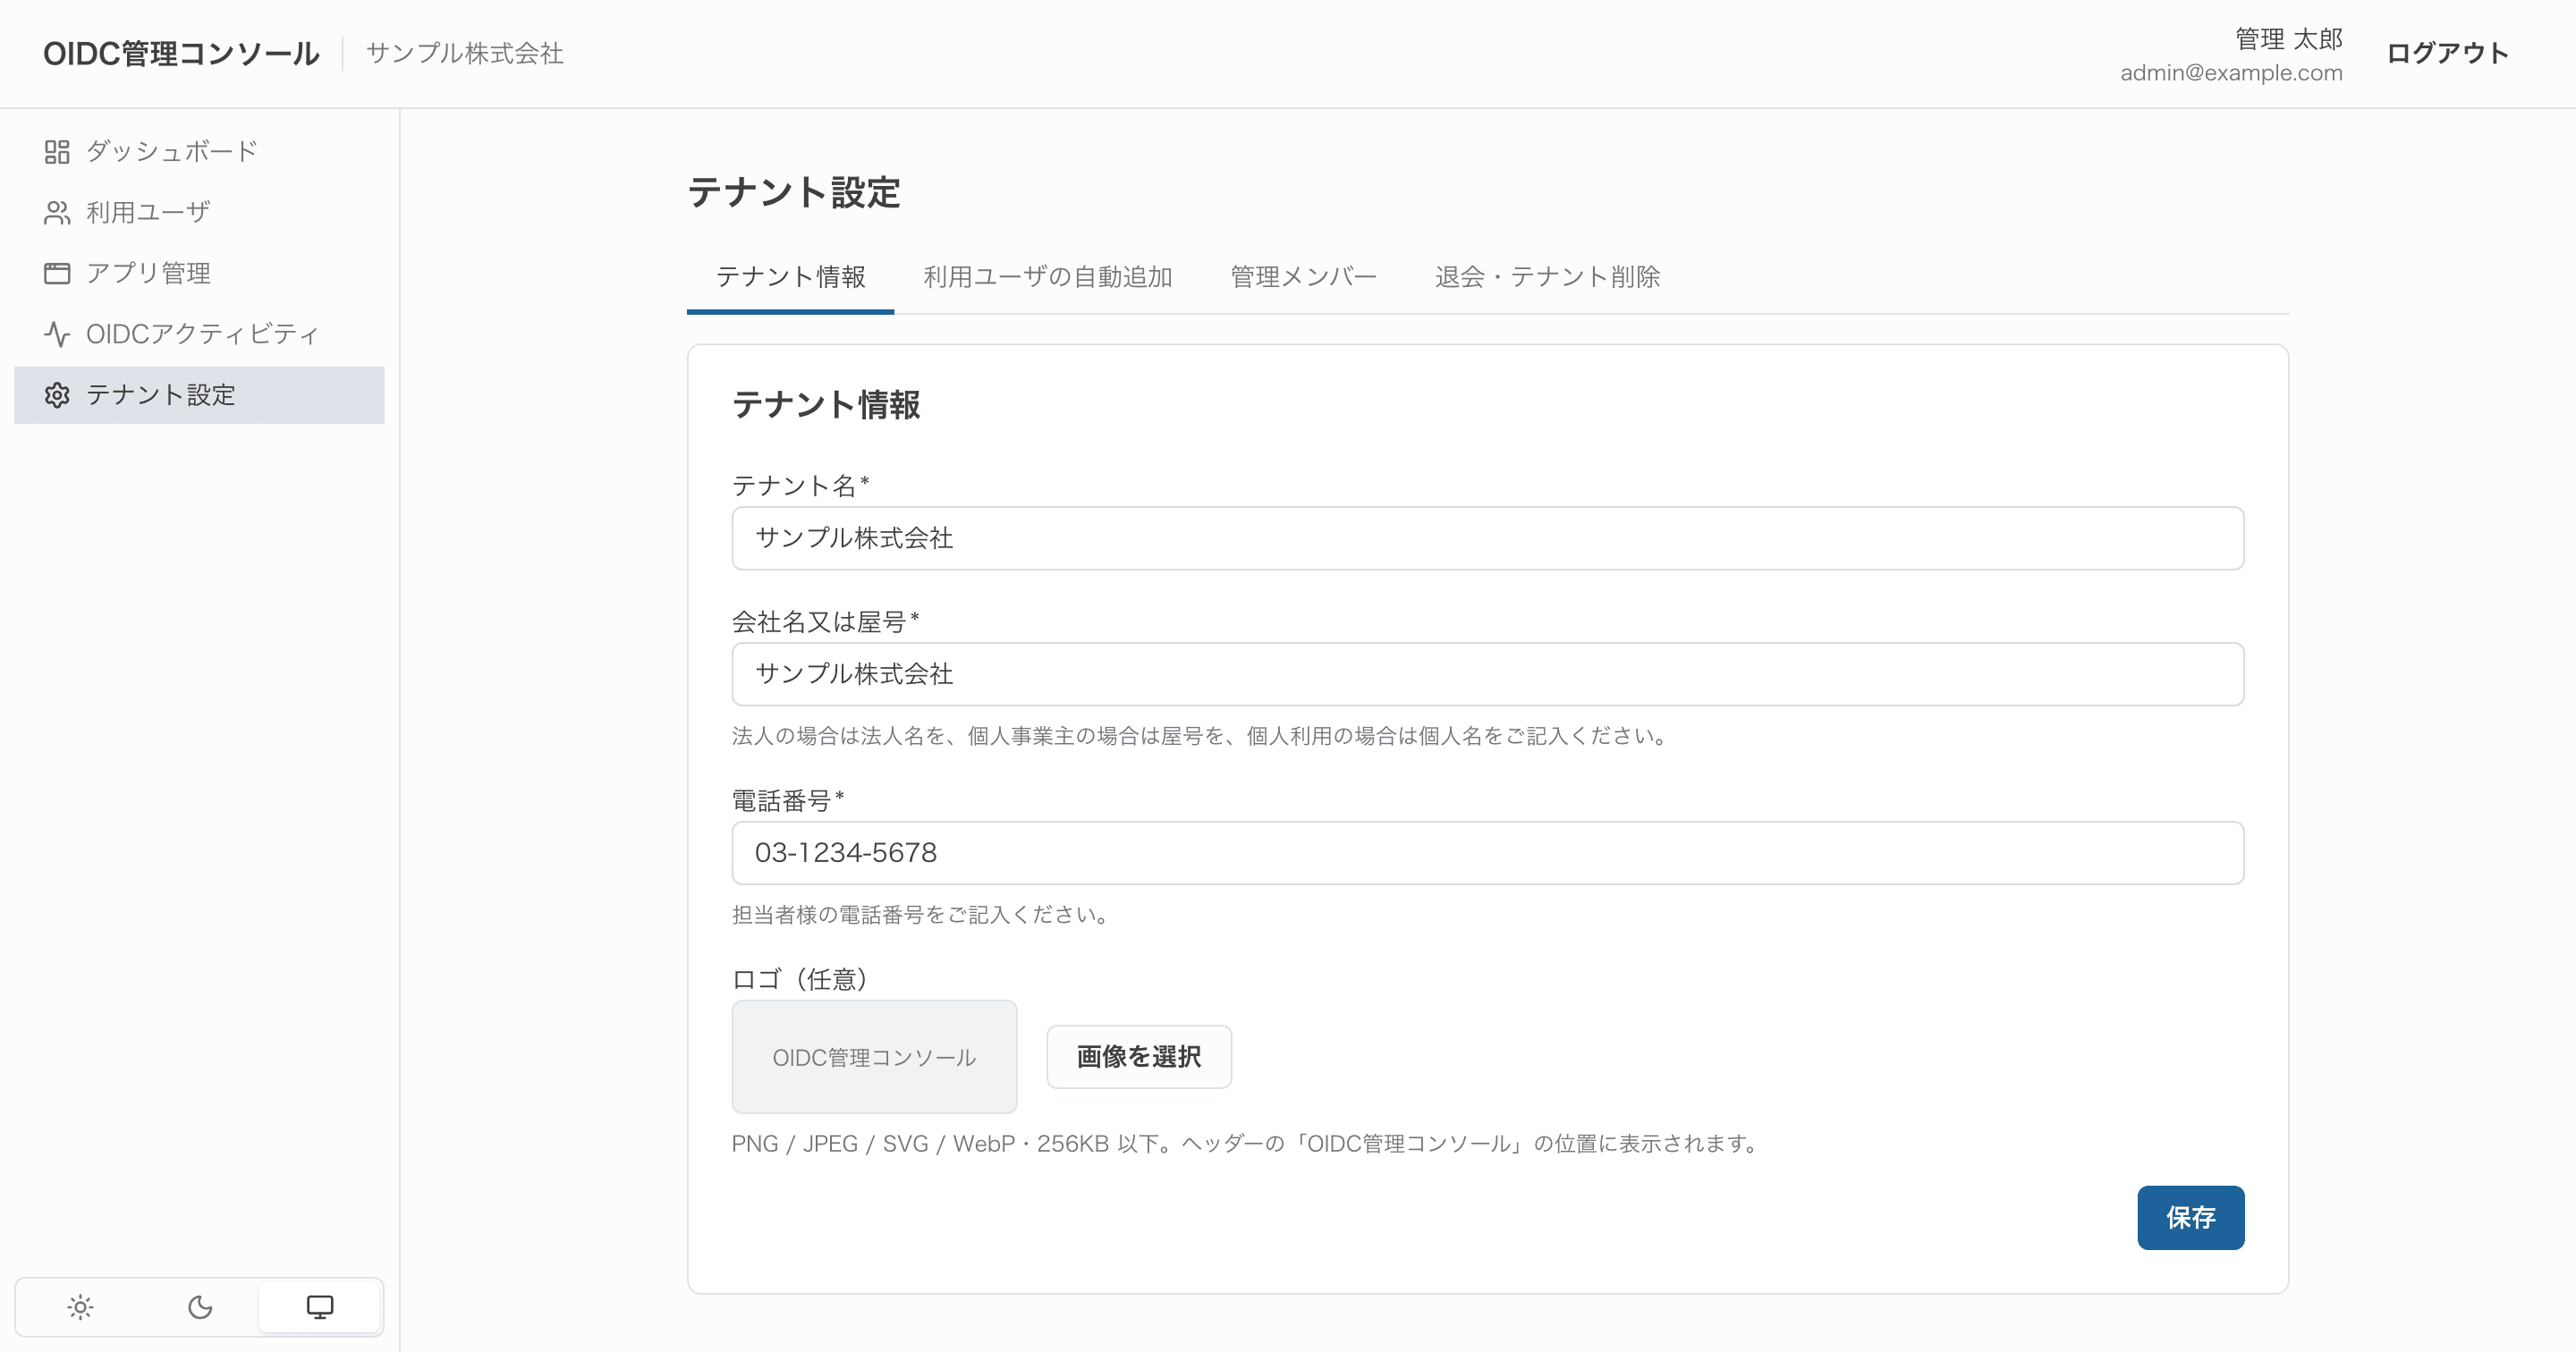Click the OIDC管理コンソール header title
This screenshot has width=2576, height=1352.
(181, 53)
